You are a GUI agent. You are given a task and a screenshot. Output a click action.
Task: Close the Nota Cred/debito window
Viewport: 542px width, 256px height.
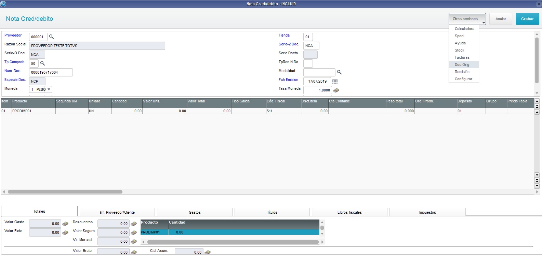539,4
